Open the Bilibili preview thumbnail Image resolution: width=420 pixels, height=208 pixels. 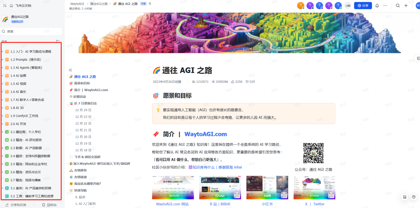coord(220,187)
